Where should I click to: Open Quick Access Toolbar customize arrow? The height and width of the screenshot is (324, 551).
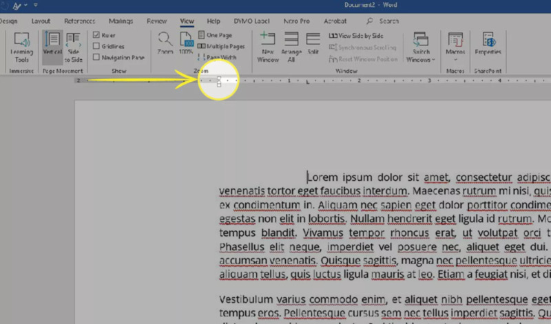36,5
